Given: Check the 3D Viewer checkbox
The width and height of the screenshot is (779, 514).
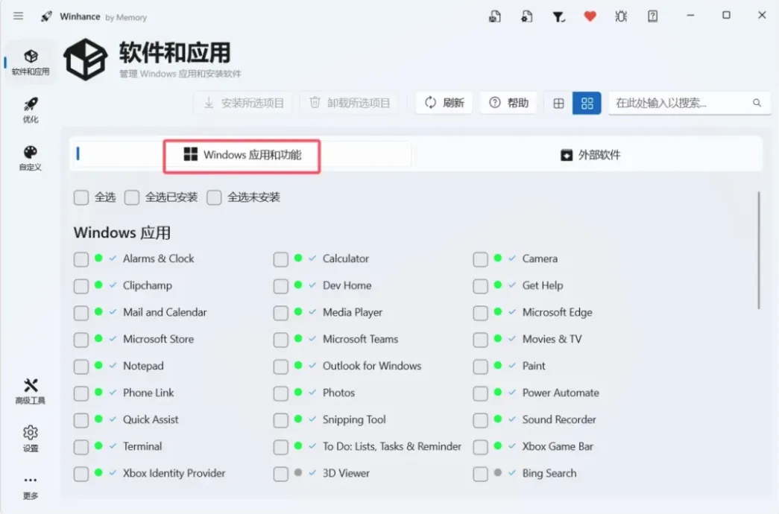Looking at the screenshot, I should point(281,474).
